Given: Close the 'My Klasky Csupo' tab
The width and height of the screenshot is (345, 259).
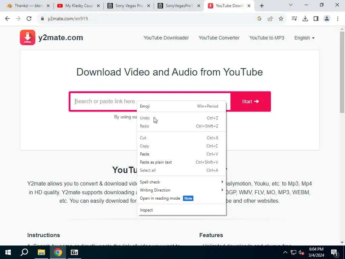Looking at the screenshot, I should (x=98, y=6).
